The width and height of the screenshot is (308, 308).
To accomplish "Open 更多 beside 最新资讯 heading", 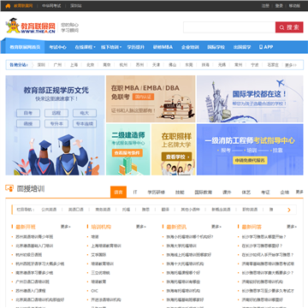I will (x=216, y=227).
